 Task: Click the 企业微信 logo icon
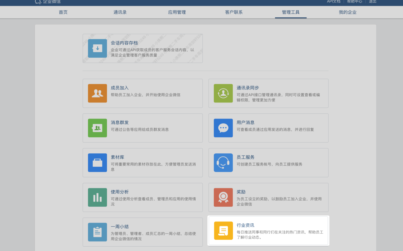tap(38, 2)
